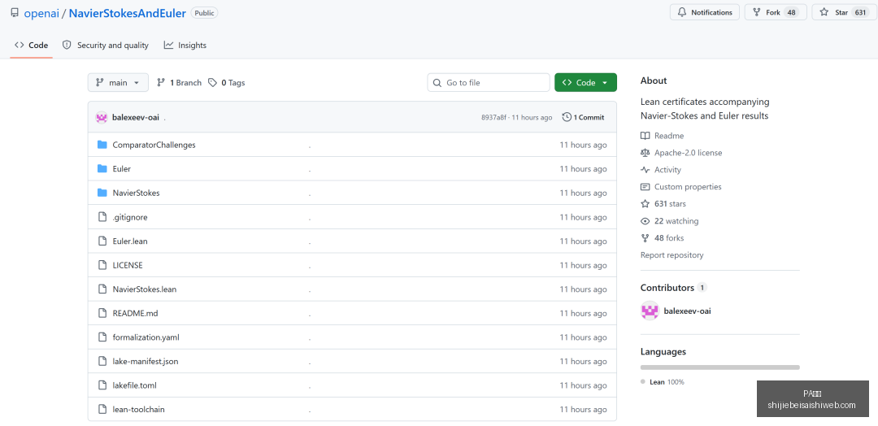The width and height of the screenshot is (878, 426).
Task: Click the file icon of README.md row
Action: click(102, 313)
